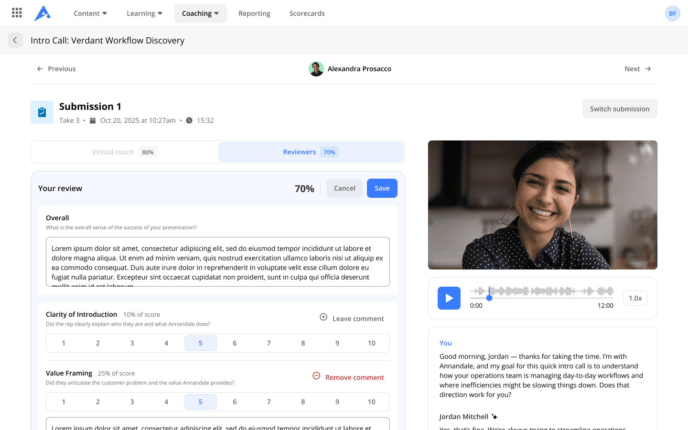Rate Value Framing as 8
The image size is (688, 430).
coord(303,402)
